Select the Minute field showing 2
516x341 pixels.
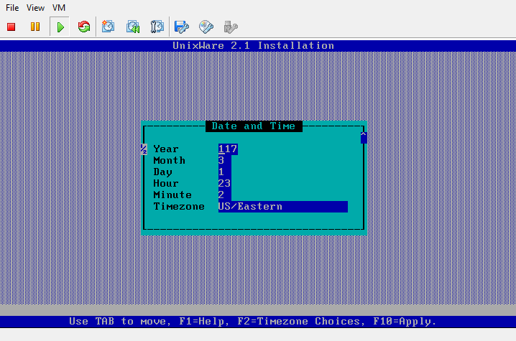pos(225,195)
